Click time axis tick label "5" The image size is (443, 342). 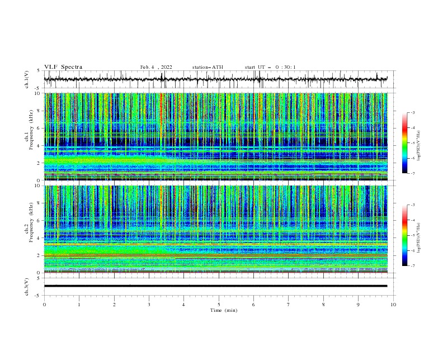(219, 305)
